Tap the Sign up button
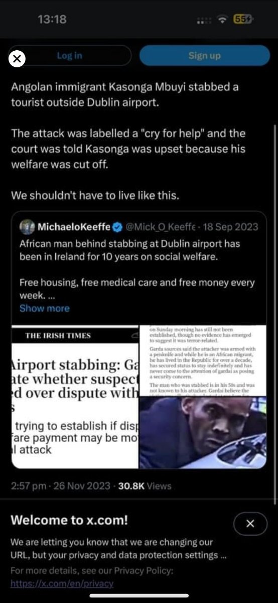This screenshot has height=603, width=278. [x=205, y=56]
